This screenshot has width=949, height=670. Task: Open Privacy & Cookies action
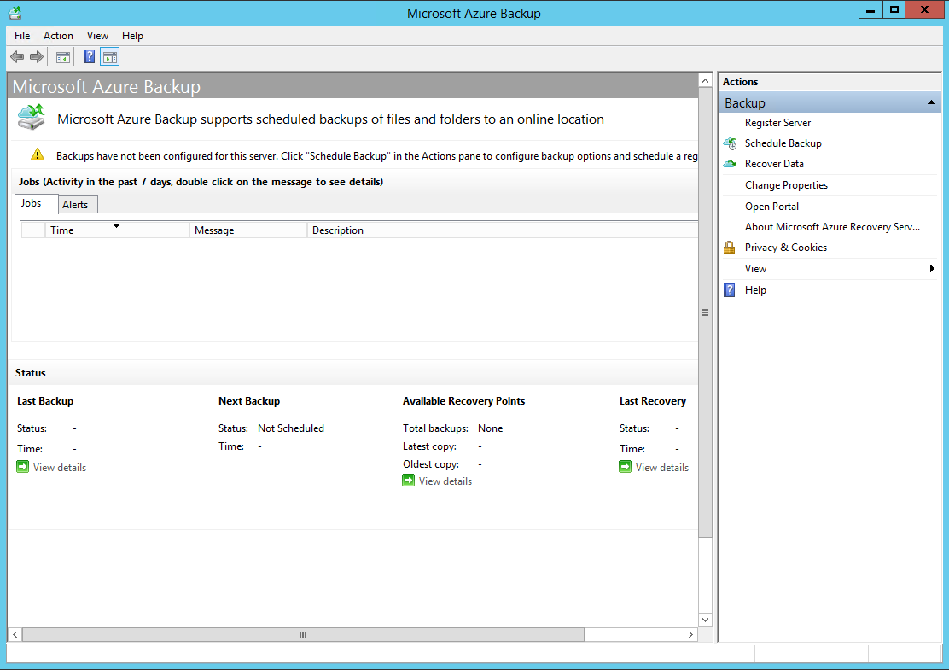pos(786,248)
